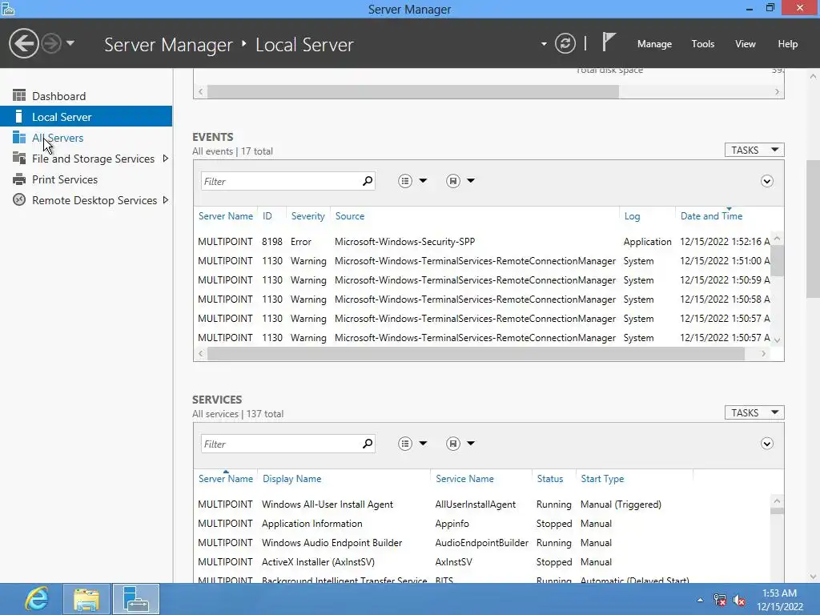Refresh Server Manager with the refresh icon
820x615 pixels.
point(565,43)
